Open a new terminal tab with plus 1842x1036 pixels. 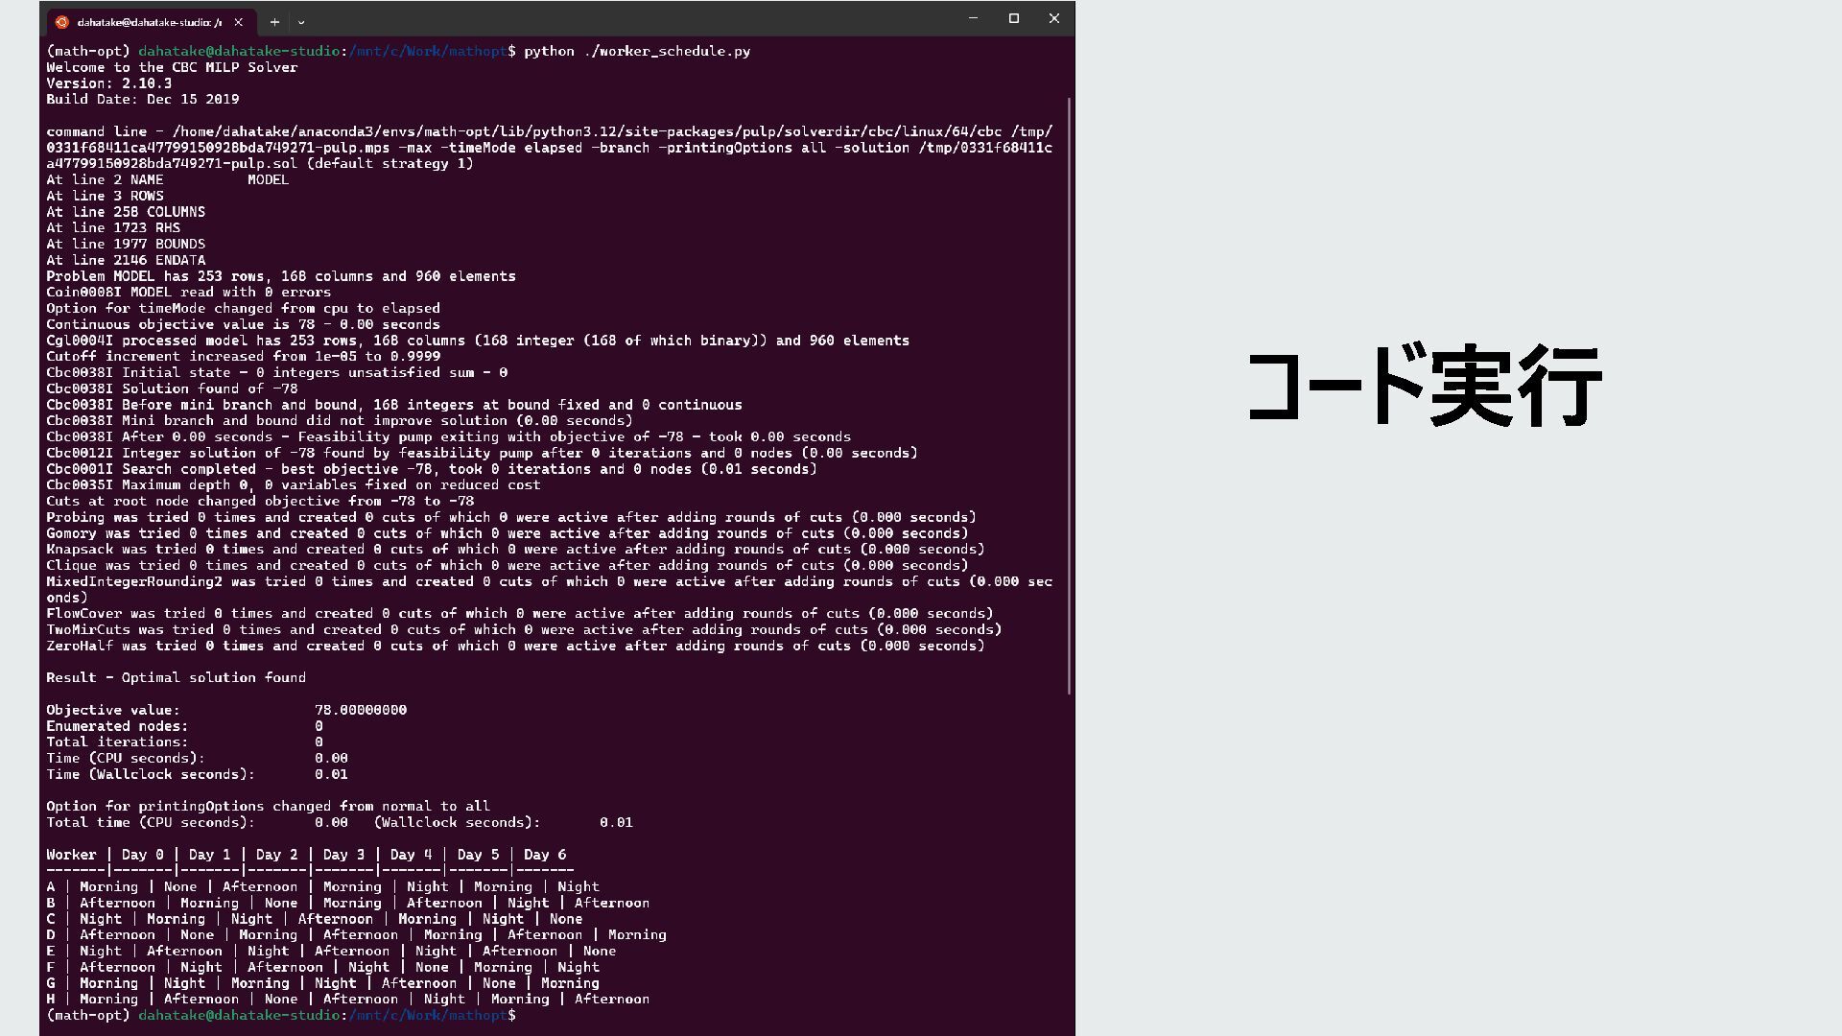click(274, 22)
